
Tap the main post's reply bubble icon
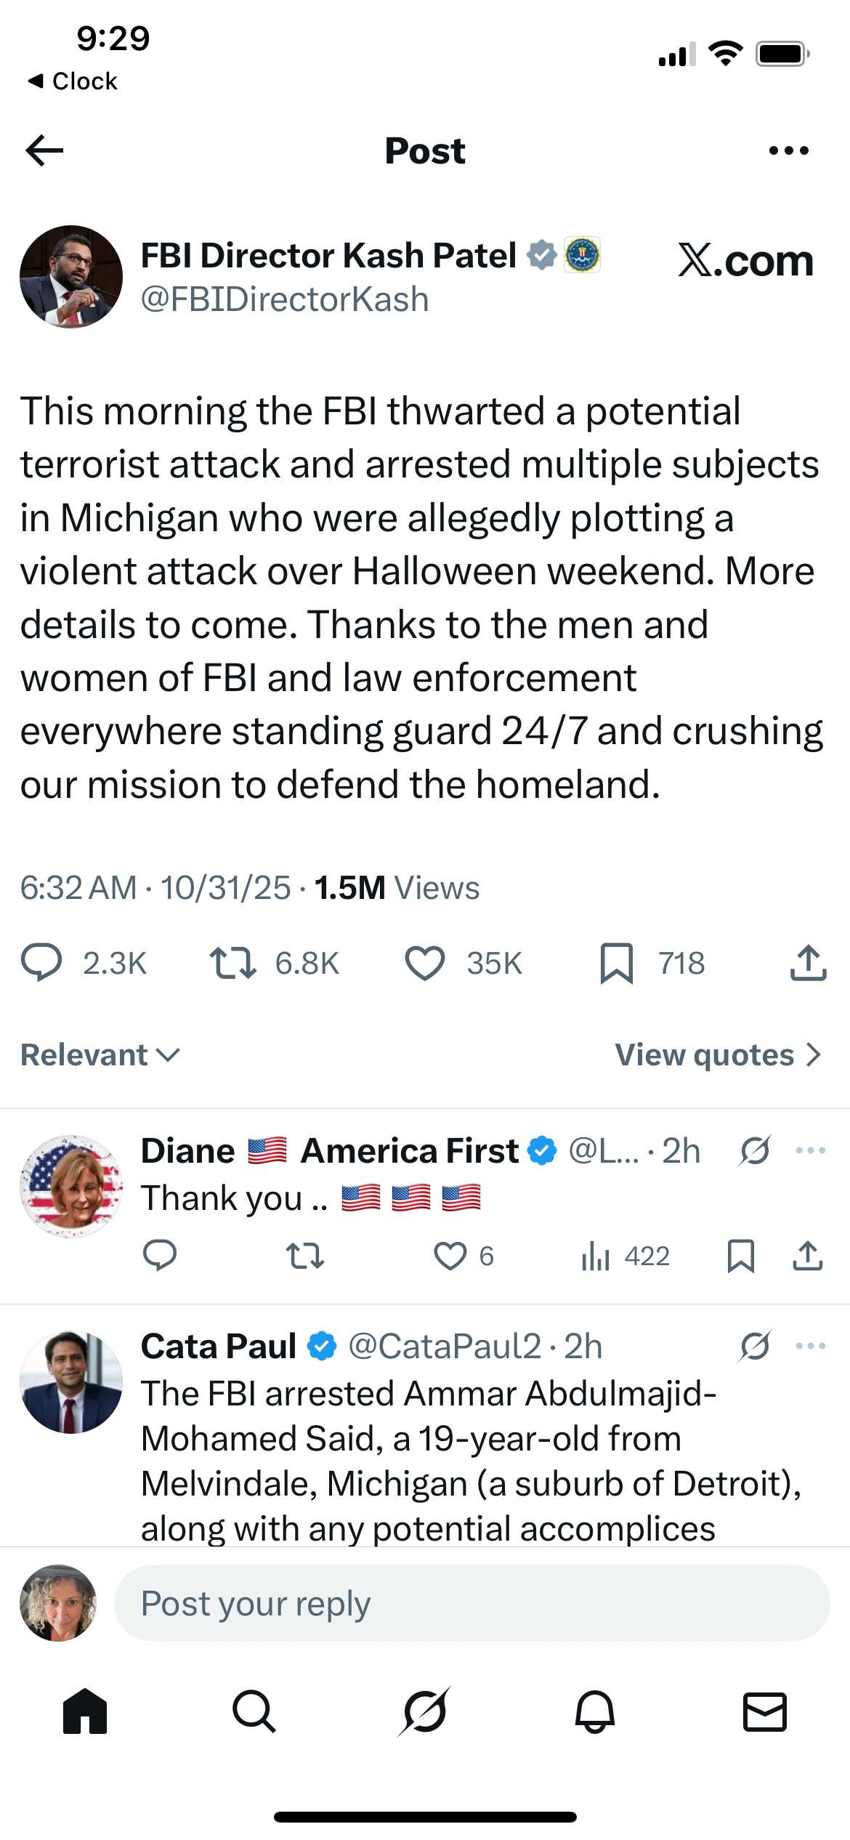42,963
